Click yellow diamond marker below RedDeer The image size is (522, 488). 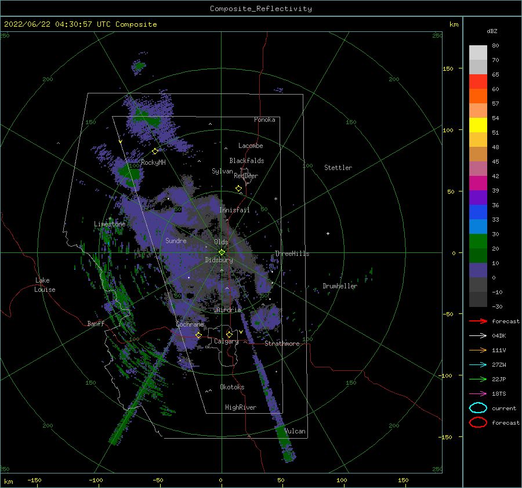pos(238,189)
